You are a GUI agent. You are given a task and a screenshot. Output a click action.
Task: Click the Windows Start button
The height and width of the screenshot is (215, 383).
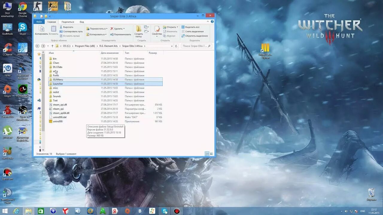click(5, 211)
